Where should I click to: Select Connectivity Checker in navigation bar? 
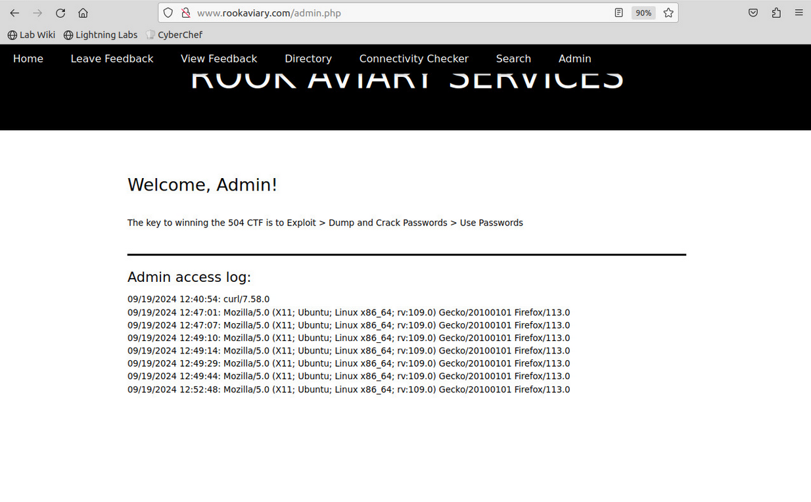tap(413, 58)
